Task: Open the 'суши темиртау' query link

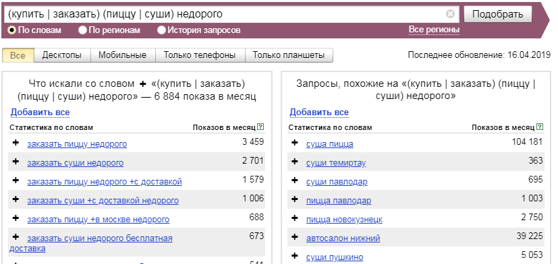Action: (336, 163)
